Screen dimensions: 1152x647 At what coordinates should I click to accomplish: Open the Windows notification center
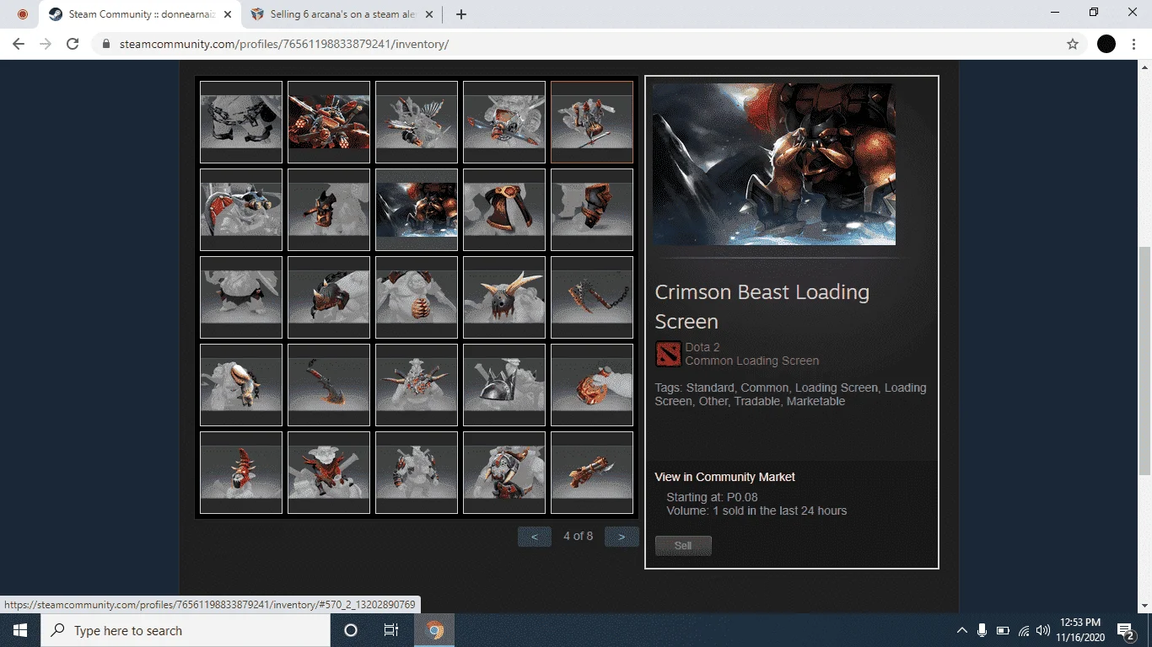(x=1125, y=630)
